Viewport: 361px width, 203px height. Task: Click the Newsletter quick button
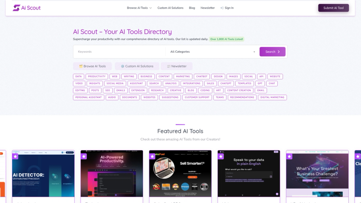coord(177,66)
